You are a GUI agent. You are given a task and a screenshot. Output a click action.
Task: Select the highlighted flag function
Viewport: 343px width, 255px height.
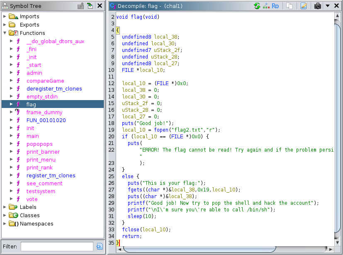[x=31, y=105]
